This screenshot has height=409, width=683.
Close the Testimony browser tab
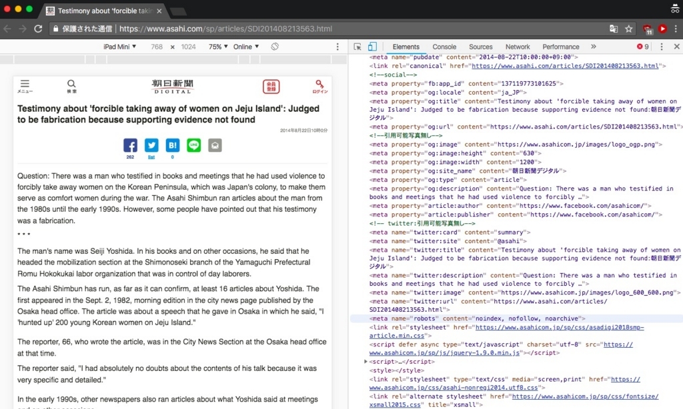pyautogui.click(x=159, y=11)
